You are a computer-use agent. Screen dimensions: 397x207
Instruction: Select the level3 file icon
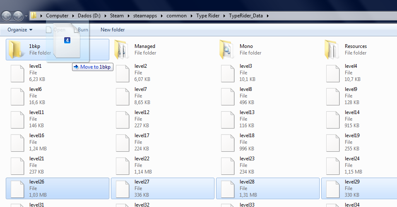pos(228,74)
